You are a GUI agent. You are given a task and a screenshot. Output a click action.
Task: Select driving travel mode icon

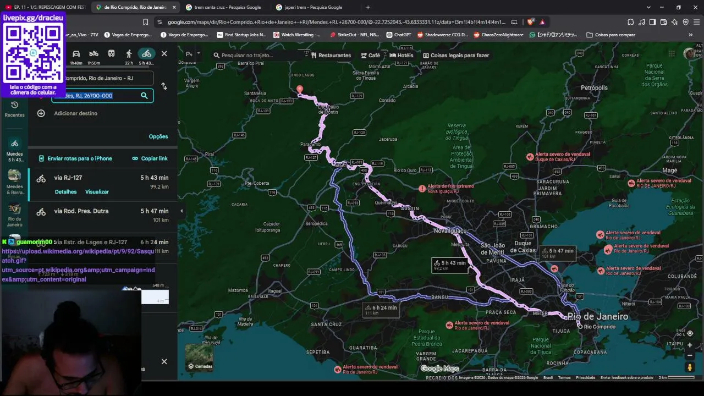point(76,54)
